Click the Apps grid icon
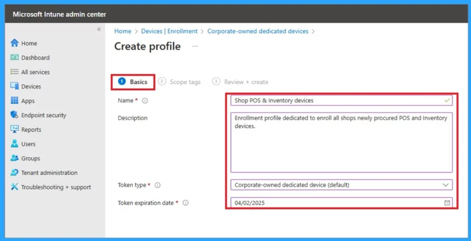 (14, 101)
